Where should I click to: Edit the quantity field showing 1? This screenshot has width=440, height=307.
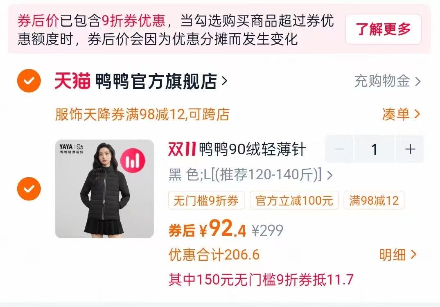[375, 149]
